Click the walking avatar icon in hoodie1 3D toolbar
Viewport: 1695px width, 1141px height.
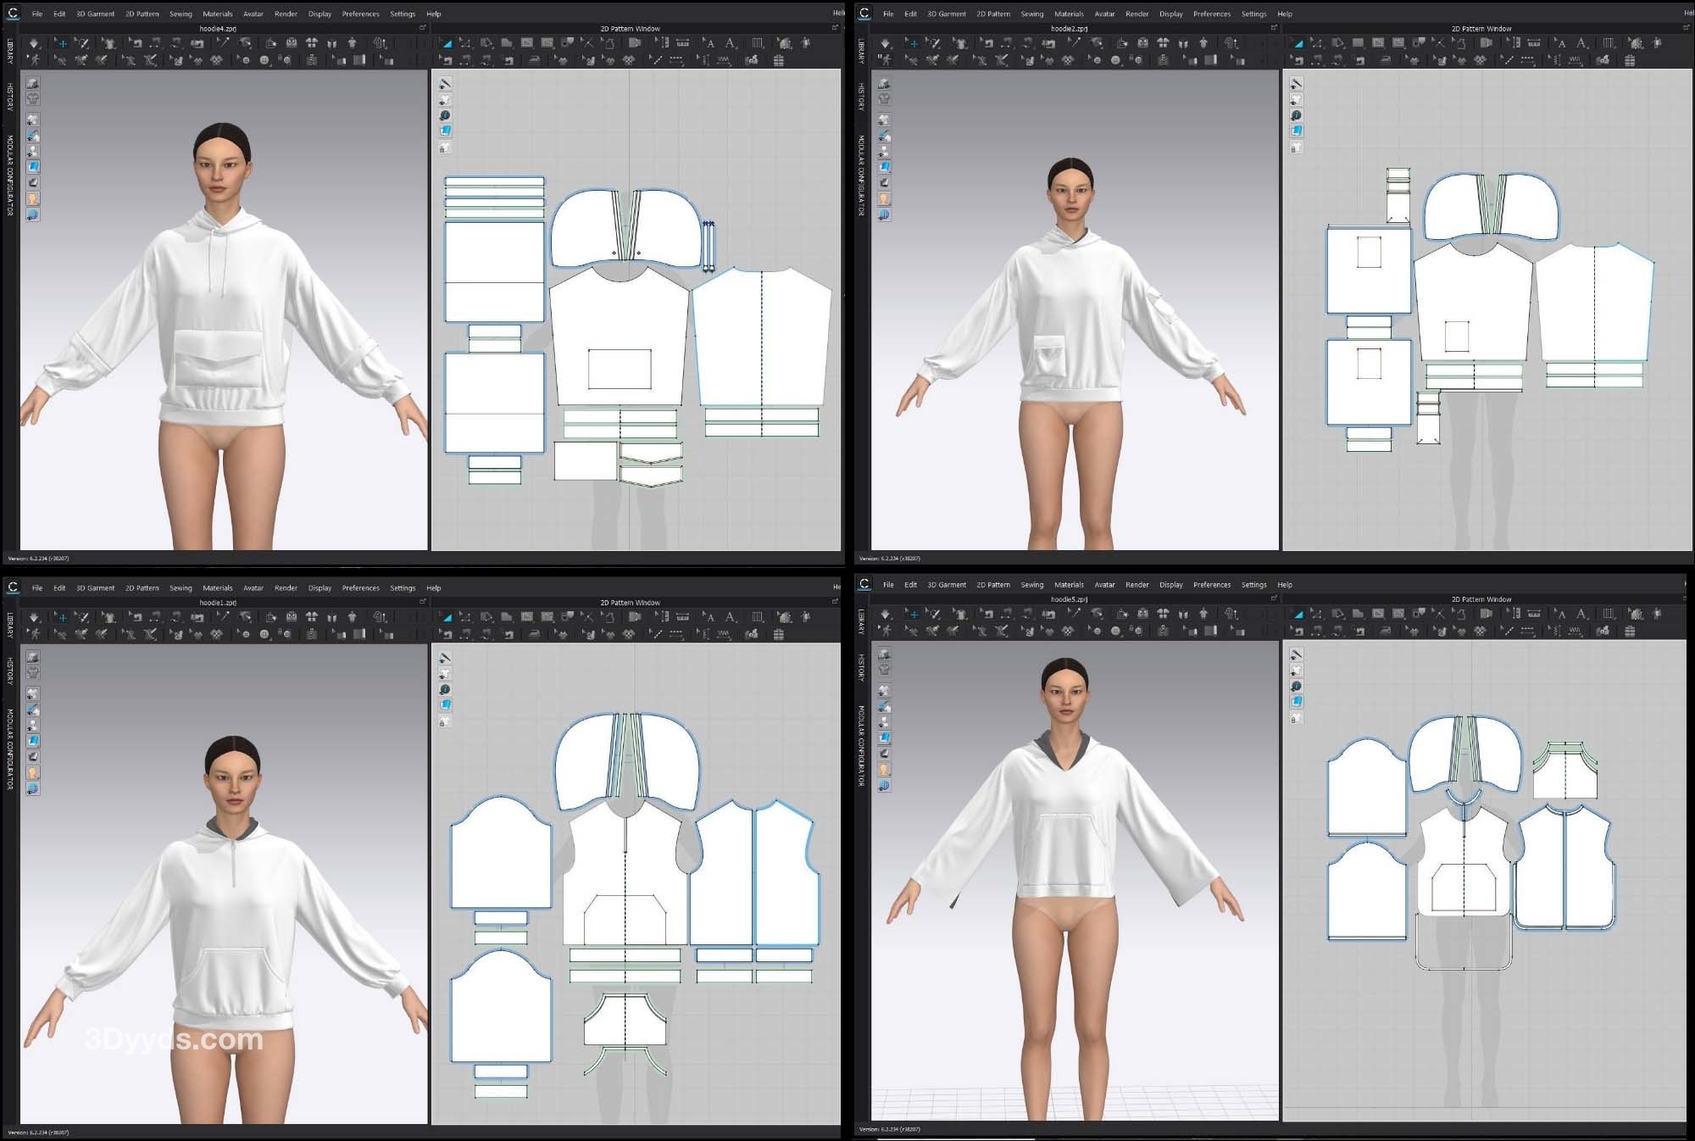tap(34, 634)
